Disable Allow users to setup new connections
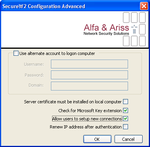150x147 pixels. coord(125,119)
